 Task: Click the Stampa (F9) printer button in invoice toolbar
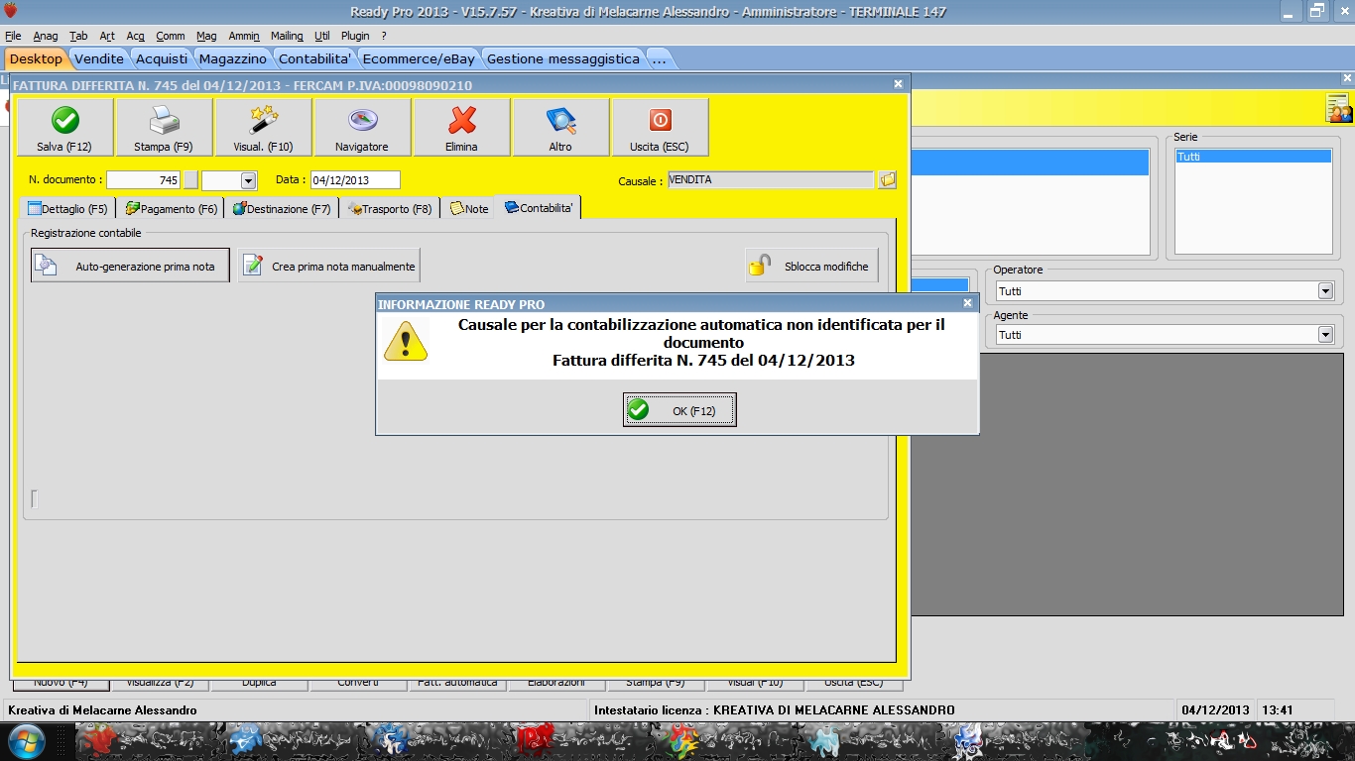pyautogui.click(x=164, y=127)
